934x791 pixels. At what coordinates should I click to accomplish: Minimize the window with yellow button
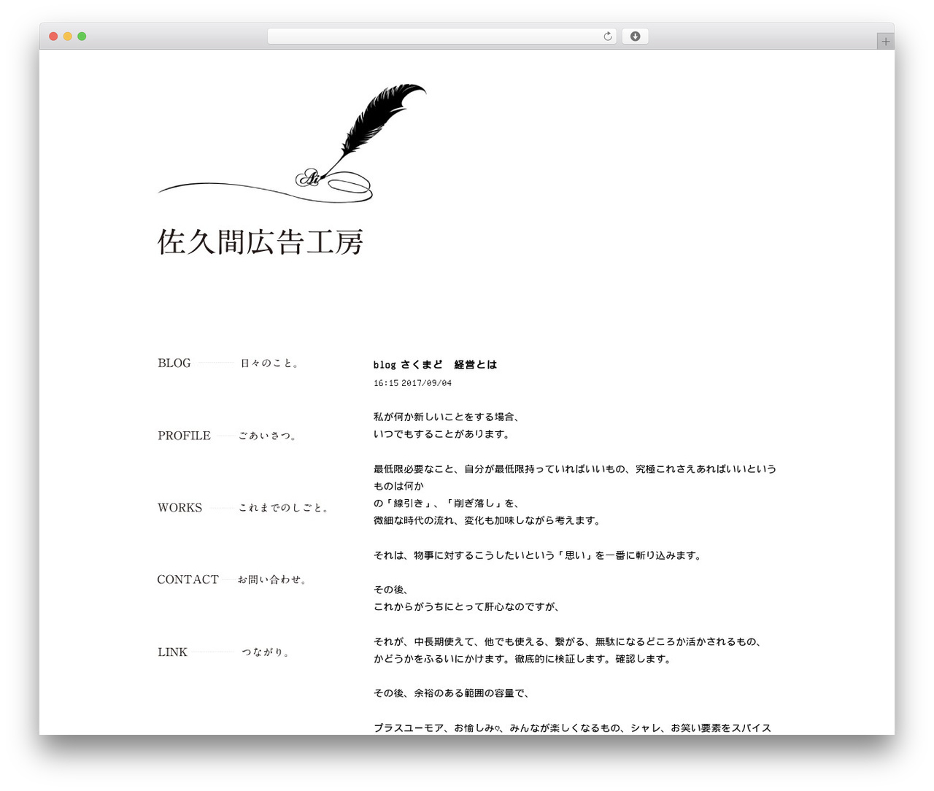point(68,36)
